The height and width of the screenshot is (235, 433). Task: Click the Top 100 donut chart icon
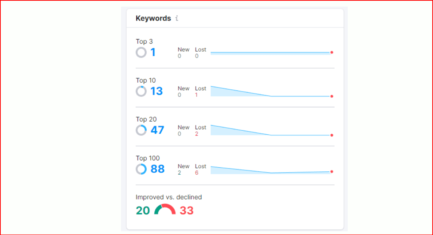click(141, 169)
